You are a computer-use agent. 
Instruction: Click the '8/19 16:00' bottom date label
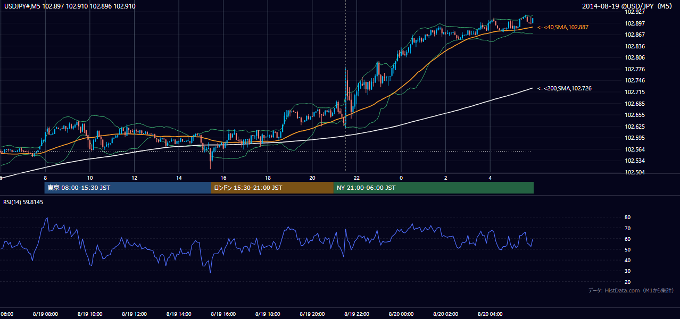tap(223, 314)
